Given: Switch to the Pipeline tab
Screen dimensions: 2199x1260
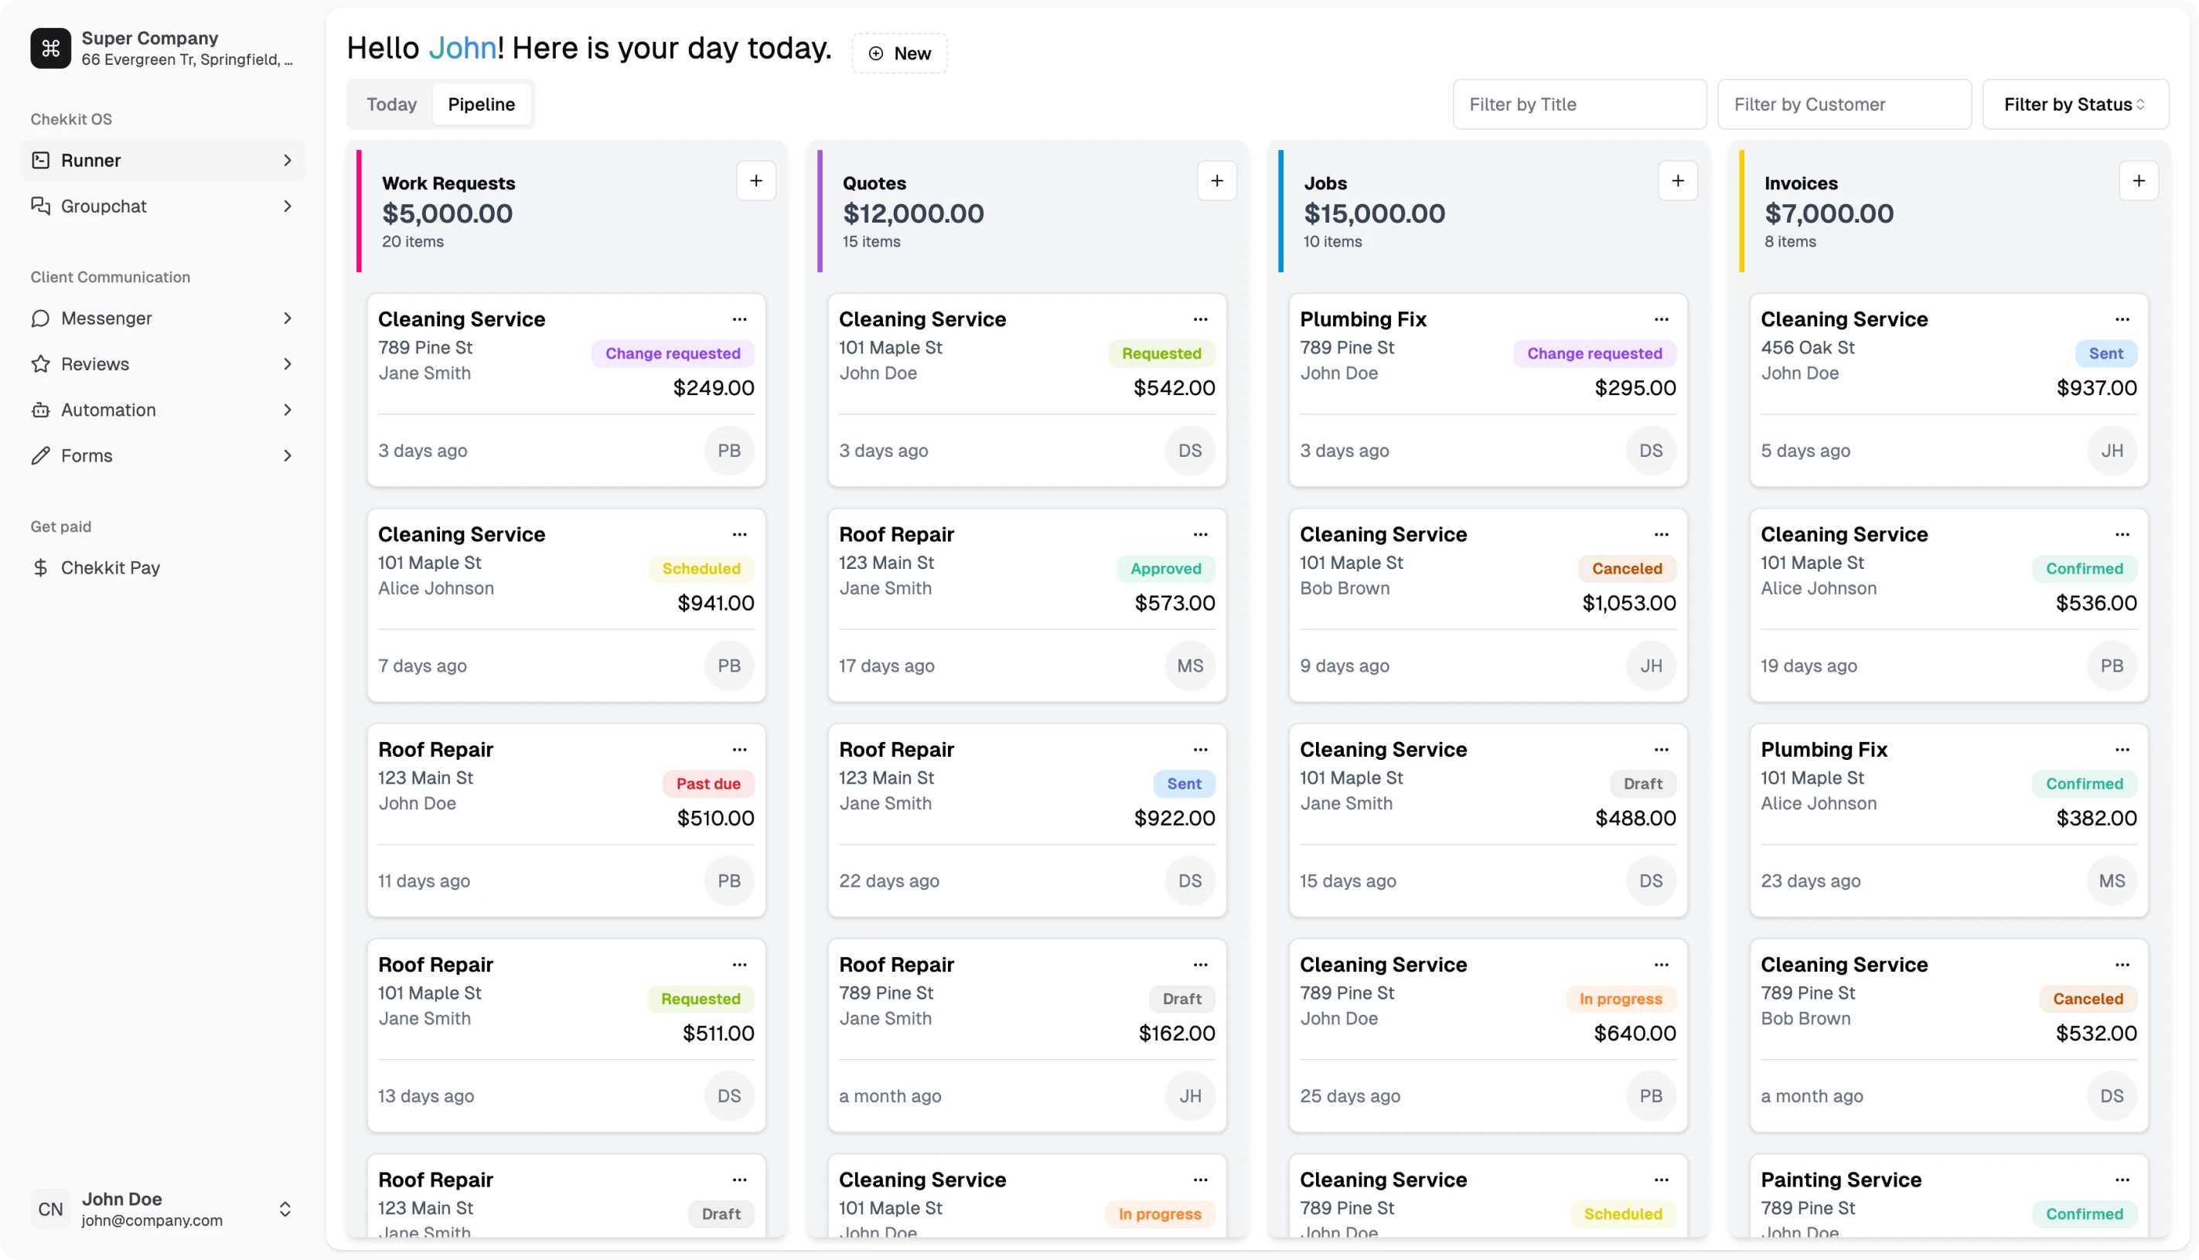Looking at the screenshot, I should click(x=482, y=104).
